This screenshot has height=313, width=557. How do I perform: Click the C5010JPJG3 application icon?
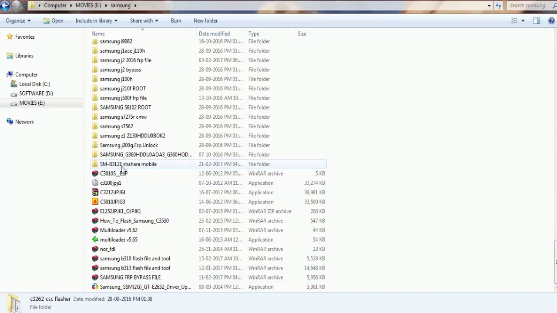(x=95, y=202)
